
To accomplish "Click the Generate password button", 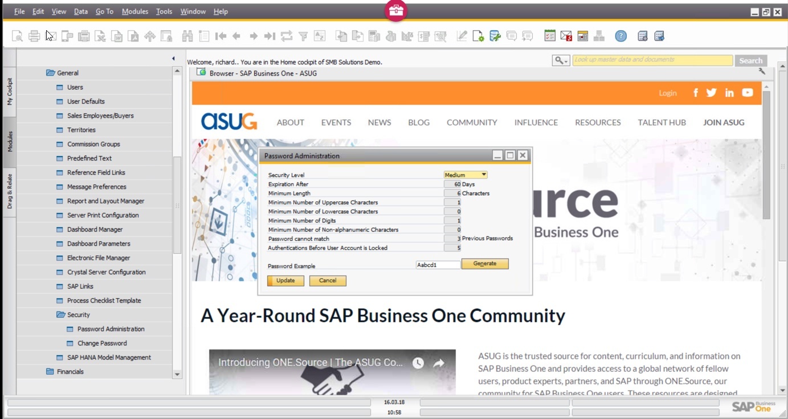I will click(485, 264).
